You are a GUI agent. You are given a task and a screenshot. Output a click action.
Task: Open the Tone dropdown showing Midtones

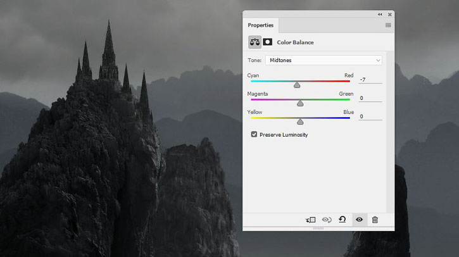[324, 60]
